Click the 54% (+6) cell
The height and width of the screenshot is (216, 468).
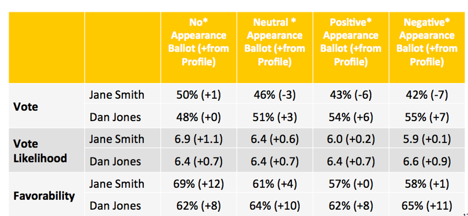351,117
